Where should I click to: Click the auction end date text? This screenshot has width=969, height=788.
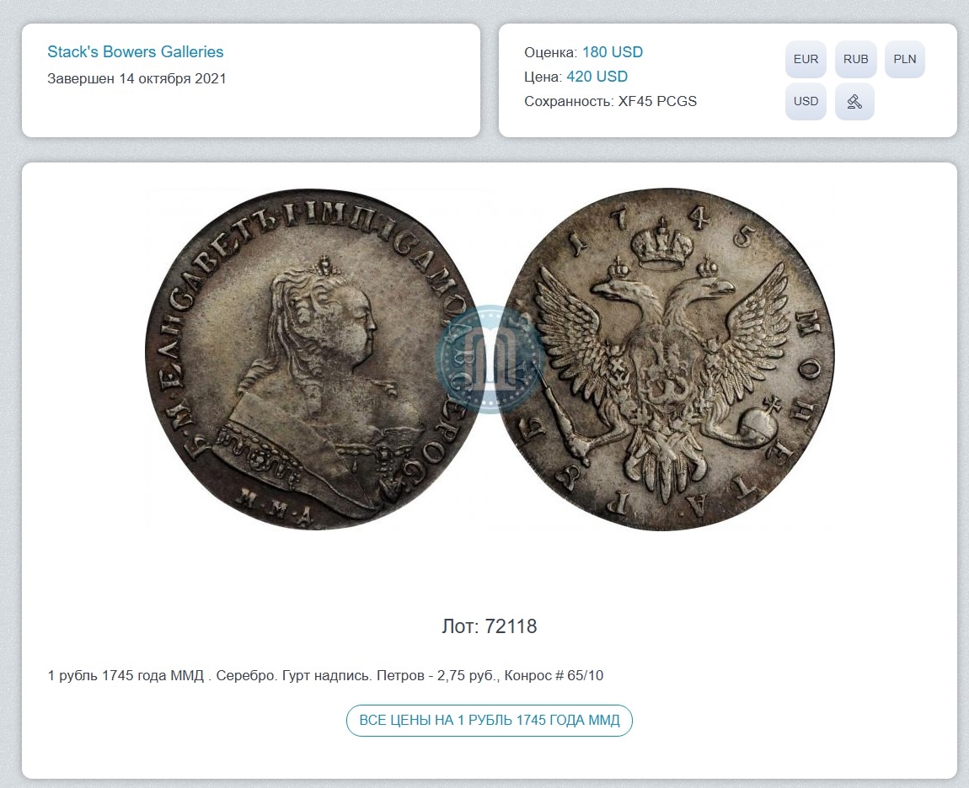coord(137,78)
